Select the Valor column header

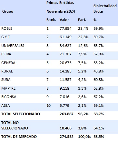[64, 20]
